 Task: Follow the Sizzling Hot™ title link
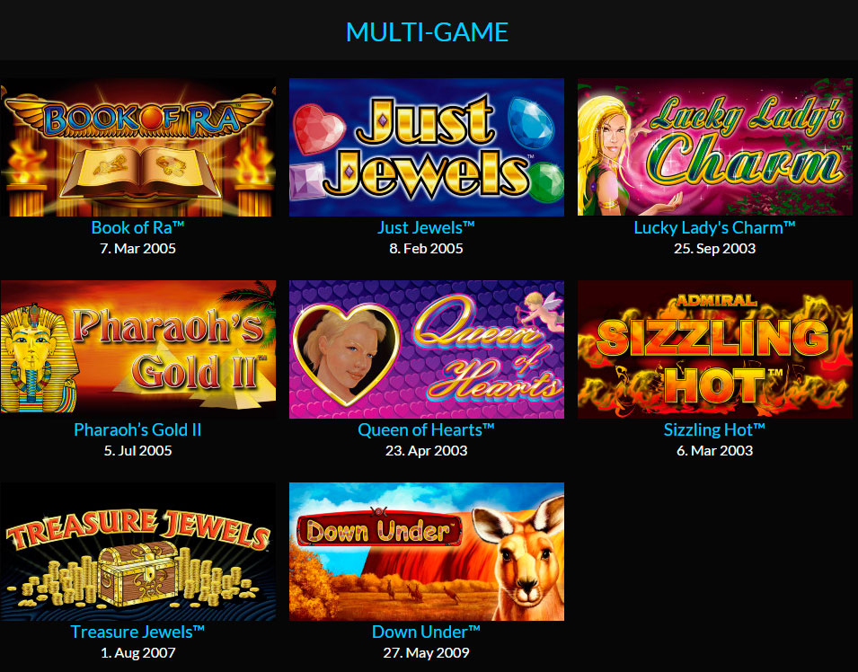[714, 430]
